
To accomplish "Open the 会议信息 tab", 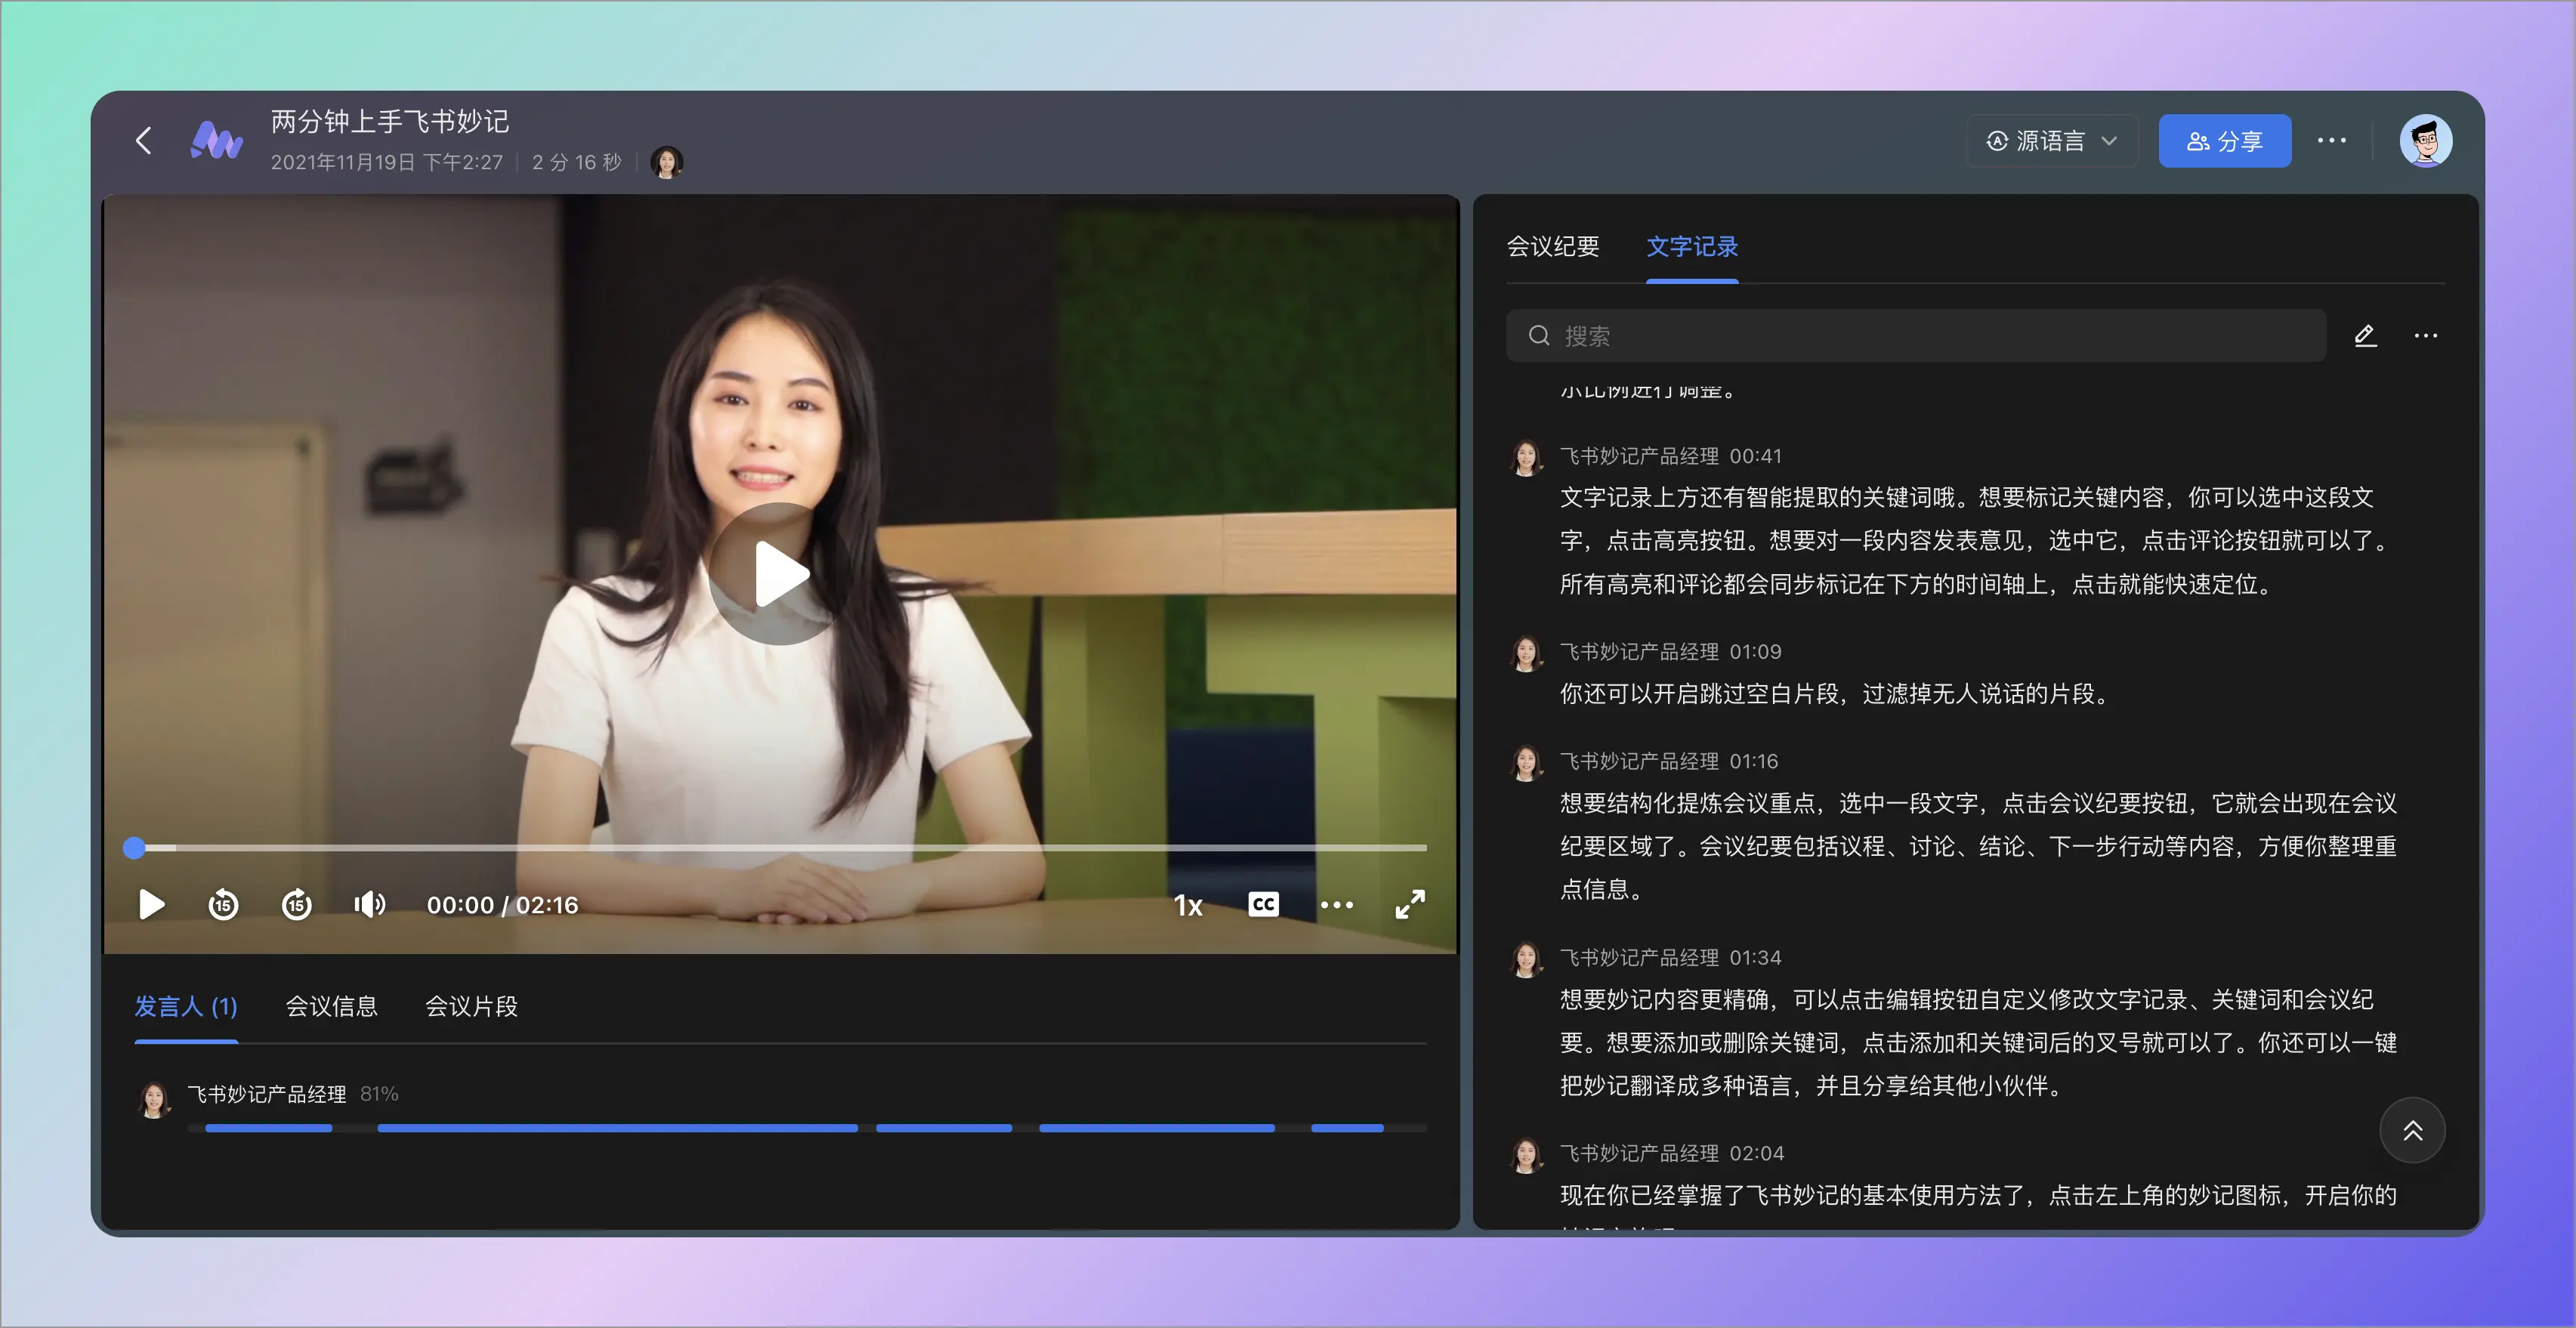I will point(331,1006).
